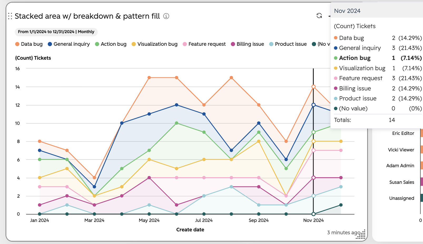Toggle Action bug legend series
423x244 pixels.
coord(111,44)
